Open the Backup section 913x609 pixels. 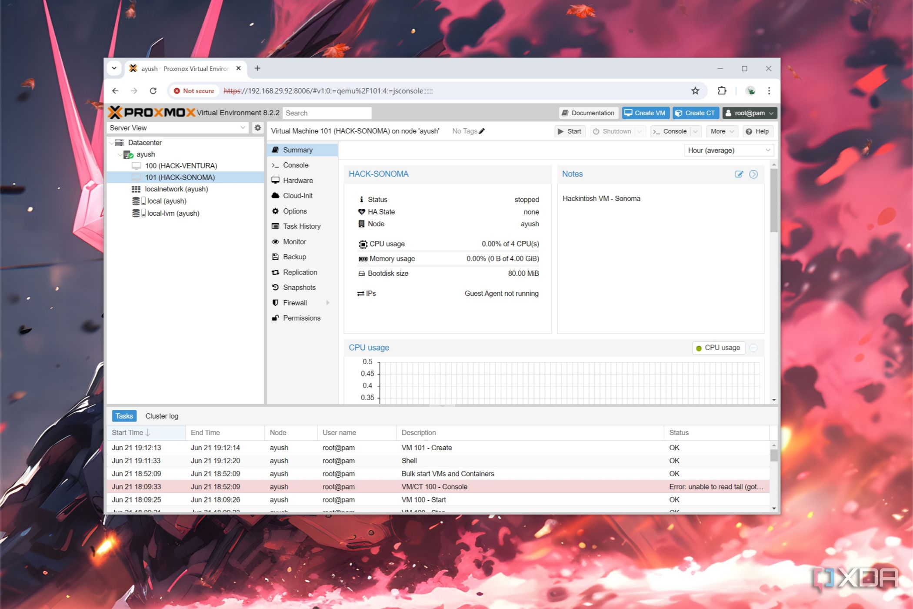[x=302, y=257]
